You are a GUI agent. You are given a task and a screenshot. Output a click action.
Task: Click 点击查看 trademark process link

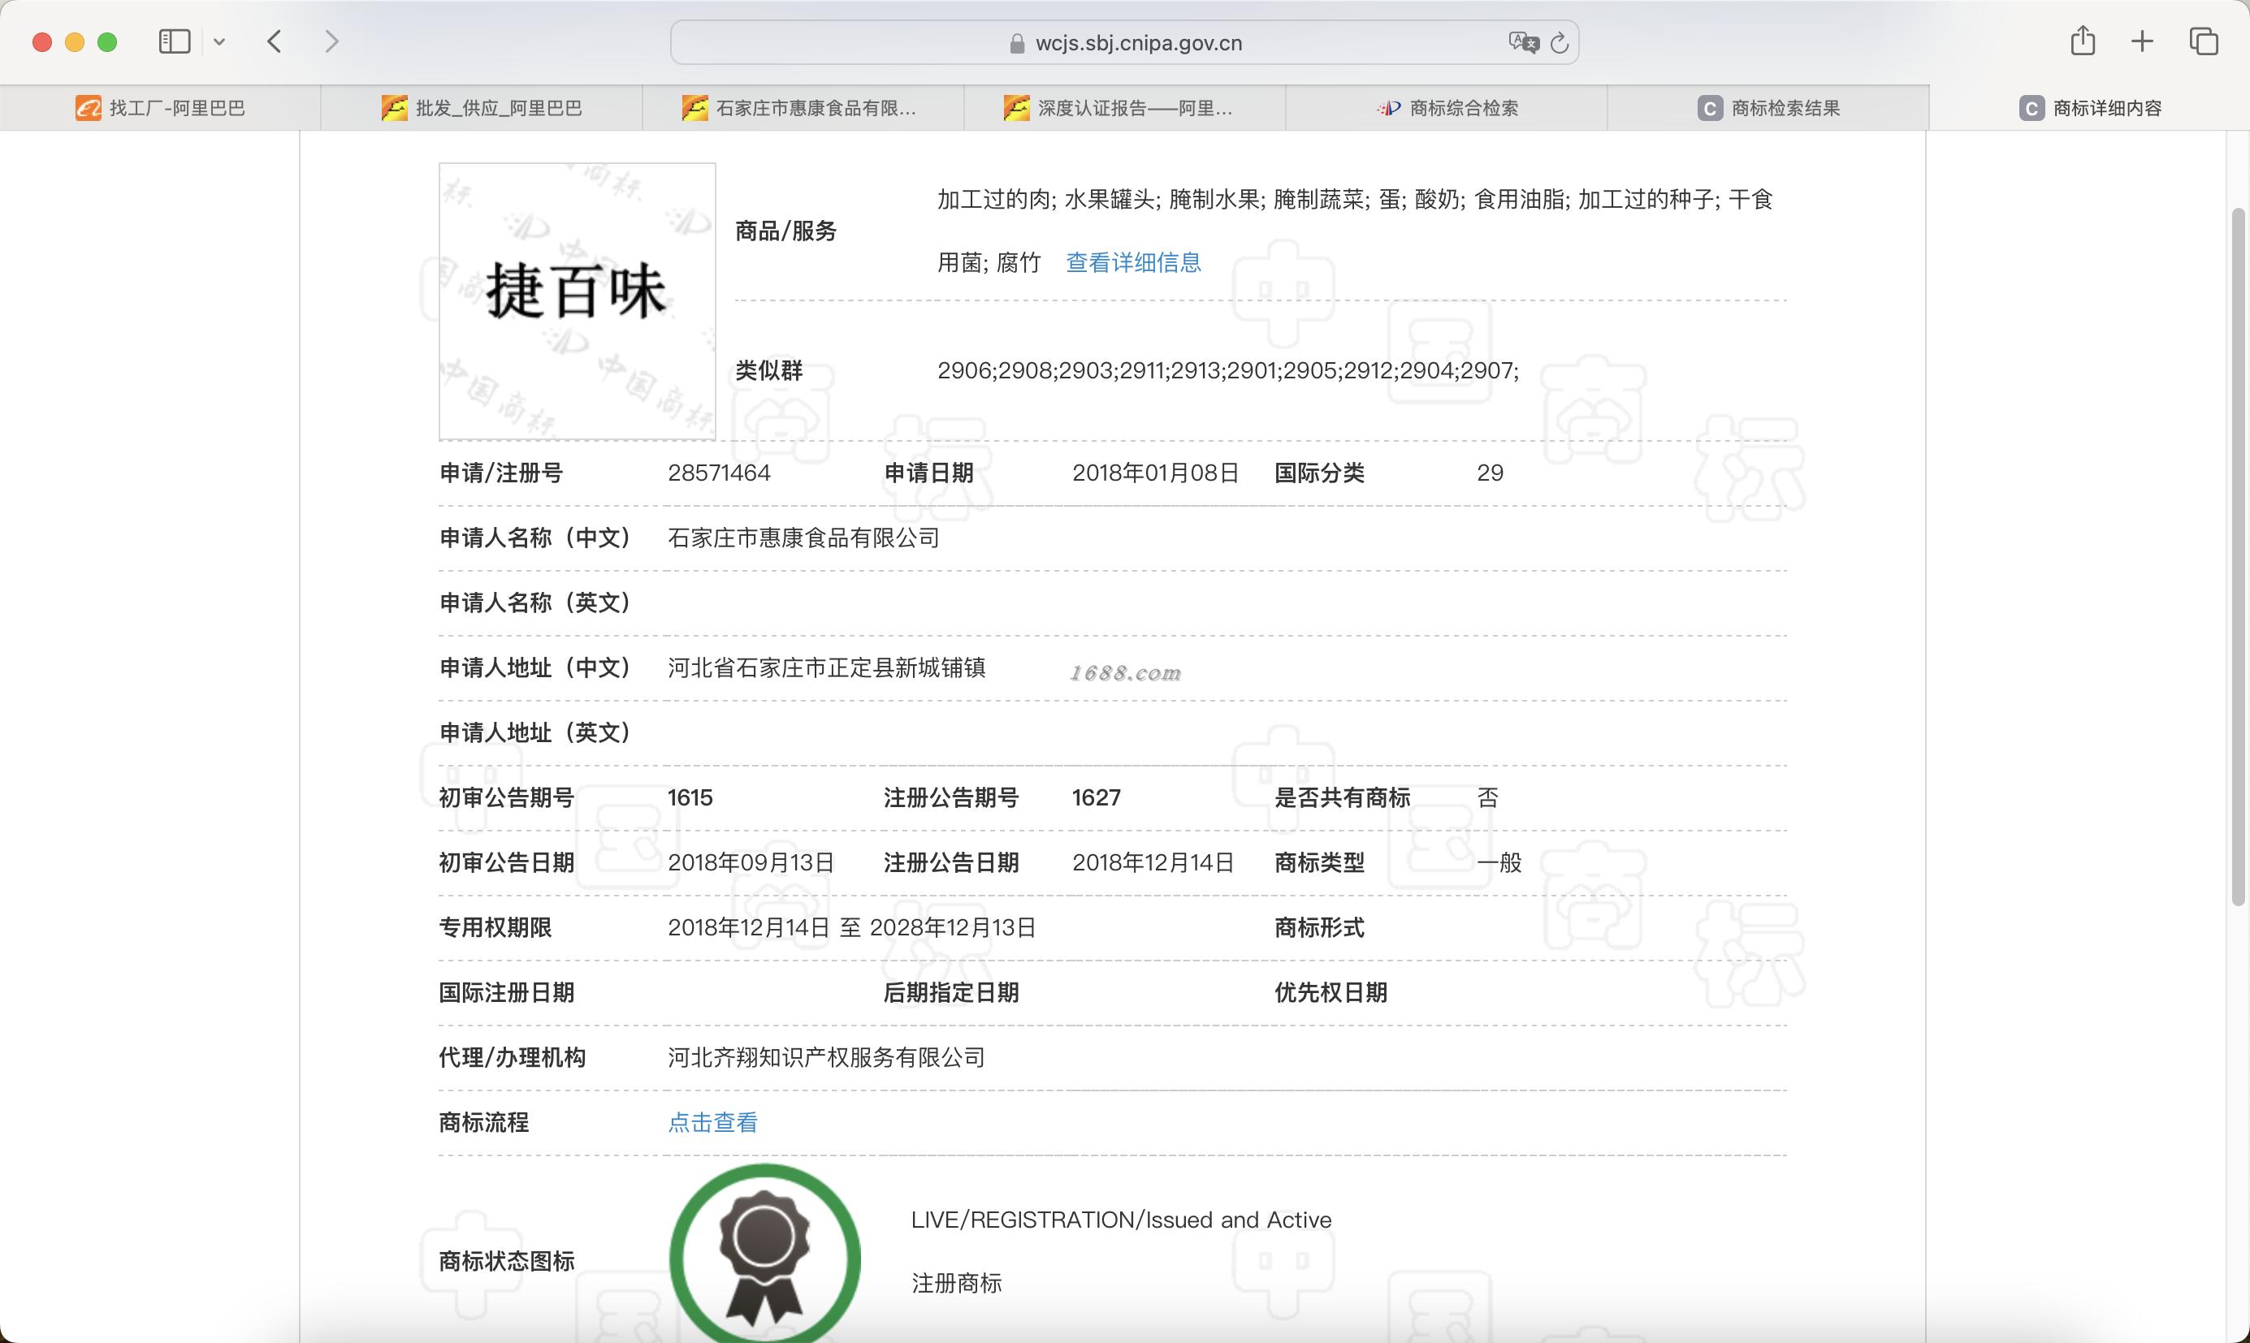[x=712, y=1123]
